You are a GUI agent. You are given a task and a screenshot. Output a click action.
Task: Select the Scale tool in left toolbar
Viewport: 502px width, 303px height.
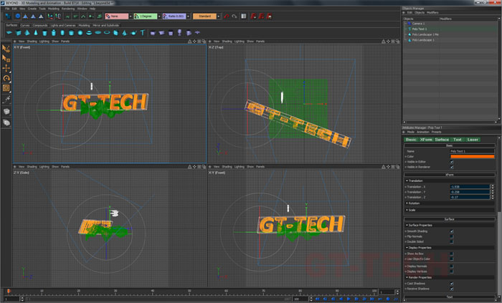coord(6,88)
